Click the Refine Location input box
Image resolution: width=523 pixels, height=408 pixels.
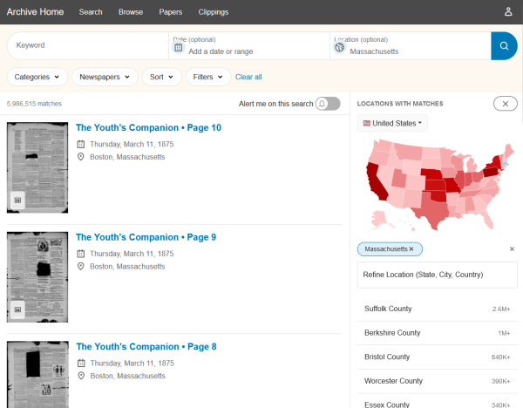tap(438, 275)
